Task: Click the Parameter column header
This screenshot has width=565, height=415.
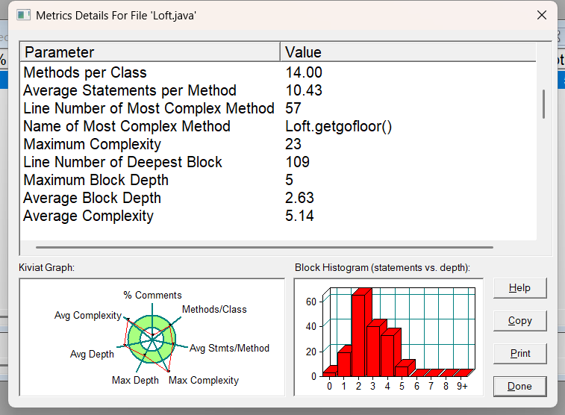Action: pyautogui.click(x=150, y=52)
